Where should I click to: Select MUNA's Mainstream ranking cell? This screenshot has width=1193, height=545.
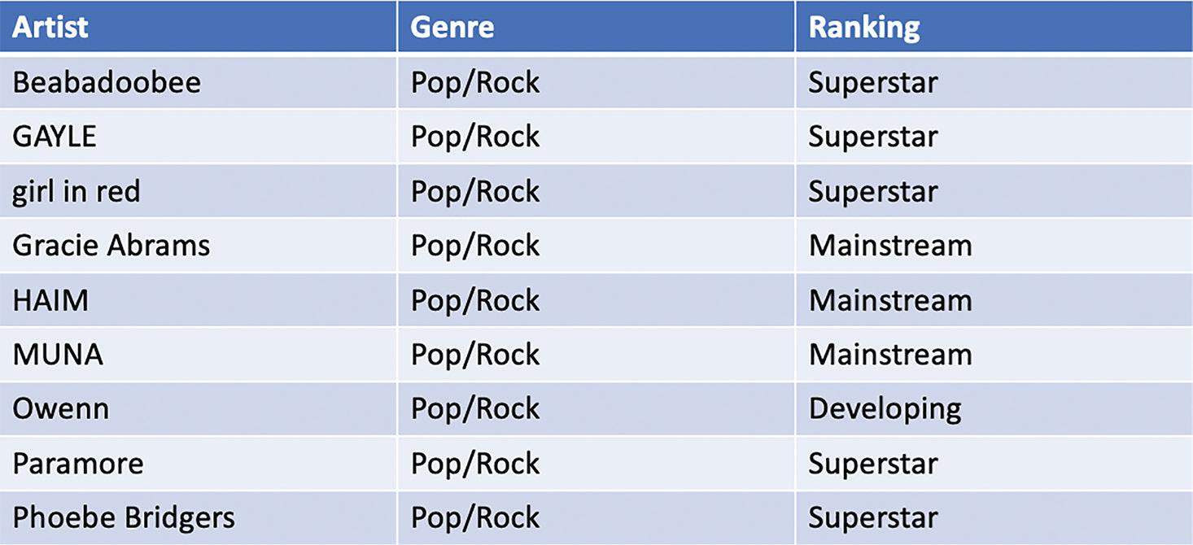tap(890, 355)
